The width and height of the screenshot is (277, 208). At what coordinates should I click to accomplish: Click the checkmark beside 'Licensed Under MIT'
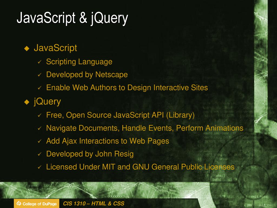pos(39,167)
